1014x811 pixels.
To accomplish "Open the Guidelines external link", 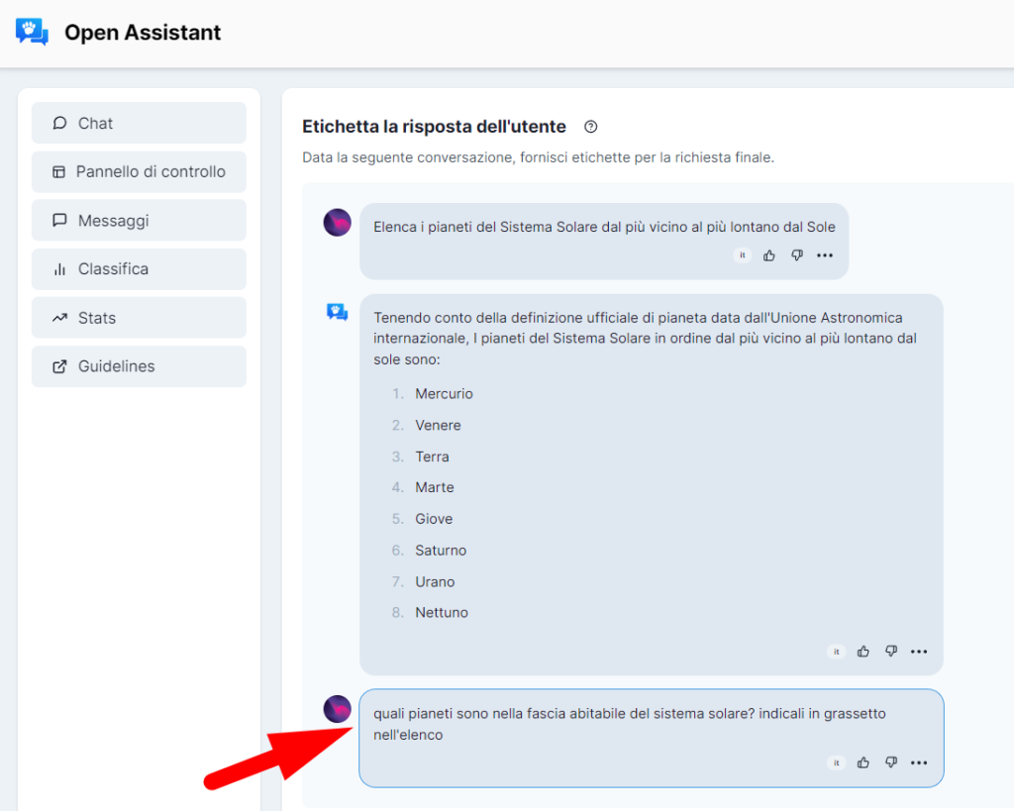I will pyautogui.click(x=139, y=366).
